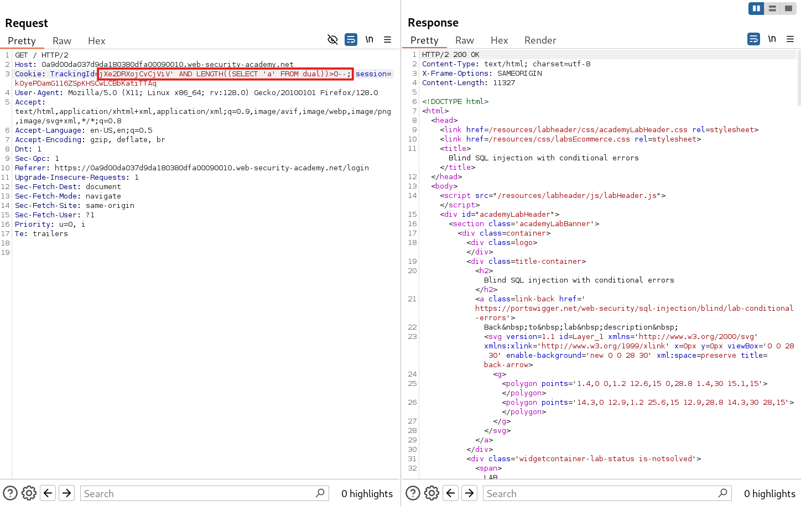Viewport: 801px width, 506px height.
Task: Go to previous match in Response search
Action: (451, 493)
